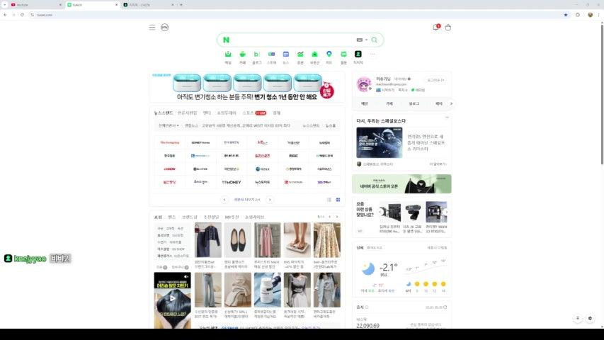
Task: Open the on-screen keyboard dropdown in search box
Action: 361,40
